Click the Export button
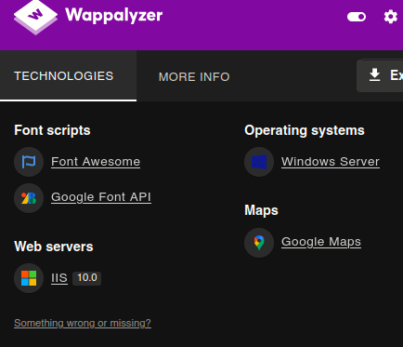This screenshot has width=403, height=347. (x=380, y=75)
